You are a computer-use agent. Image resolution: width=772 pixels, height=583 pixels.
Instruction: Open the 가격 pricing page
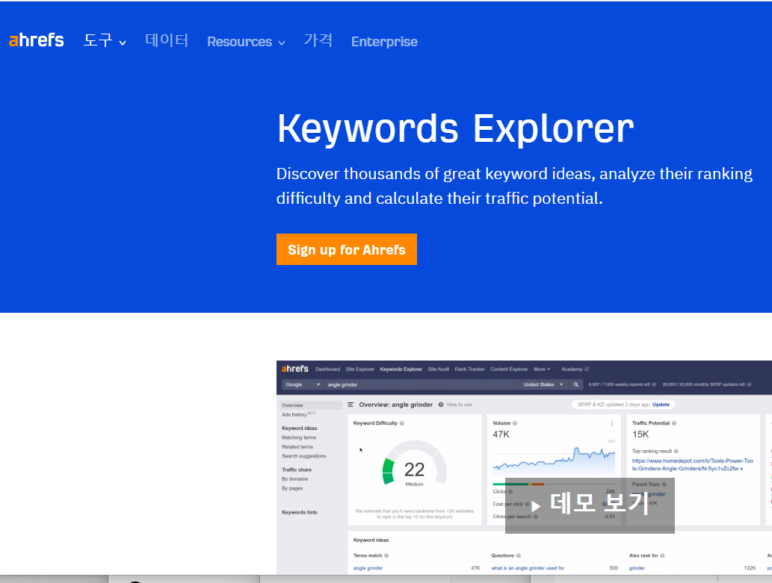[x=318, y=40]
